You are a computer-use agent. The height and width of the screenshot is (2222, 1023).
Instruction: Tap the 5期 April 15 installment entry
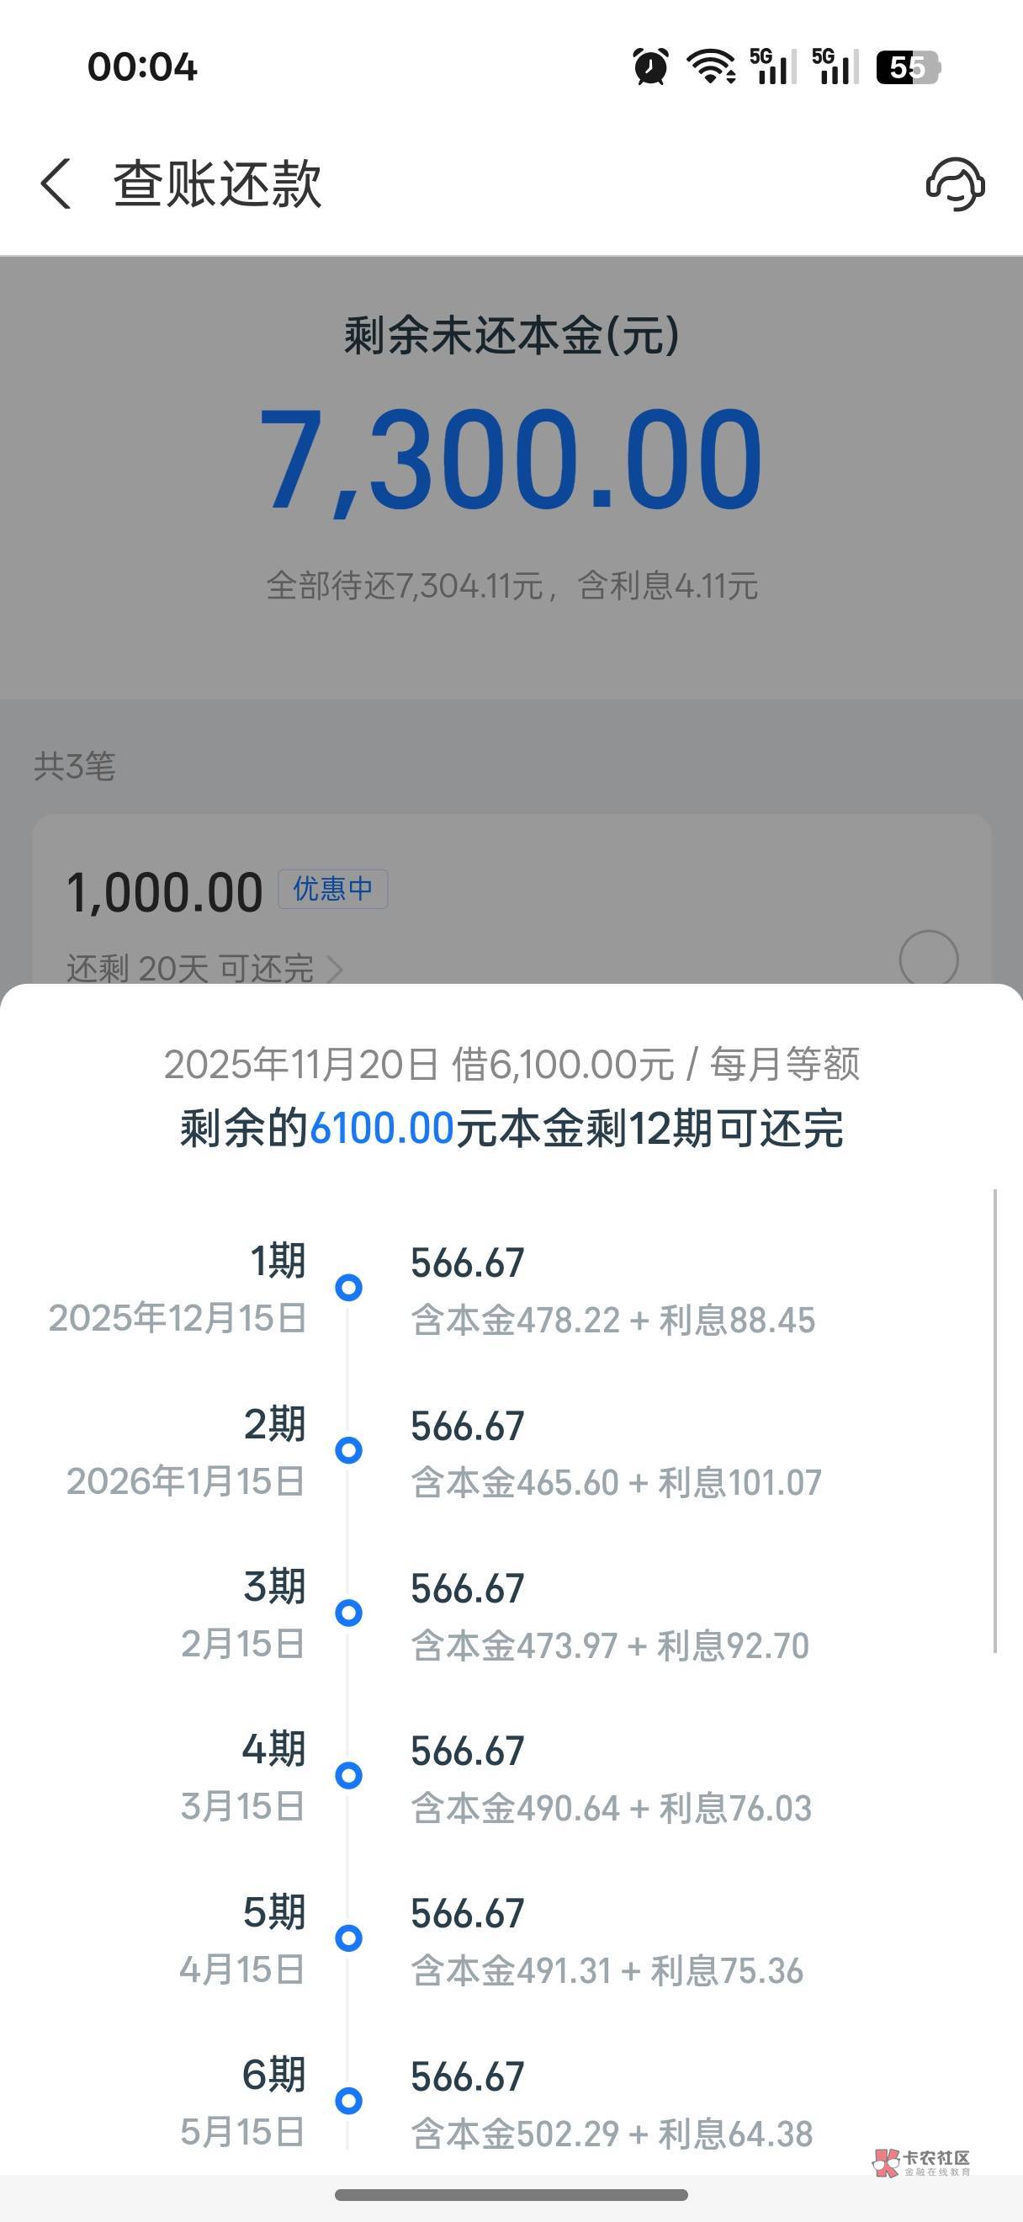pos(605,1941)
